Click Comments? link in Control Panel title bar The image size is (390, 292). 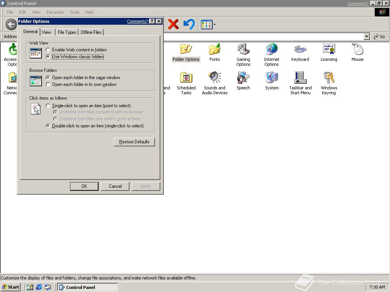358,3
